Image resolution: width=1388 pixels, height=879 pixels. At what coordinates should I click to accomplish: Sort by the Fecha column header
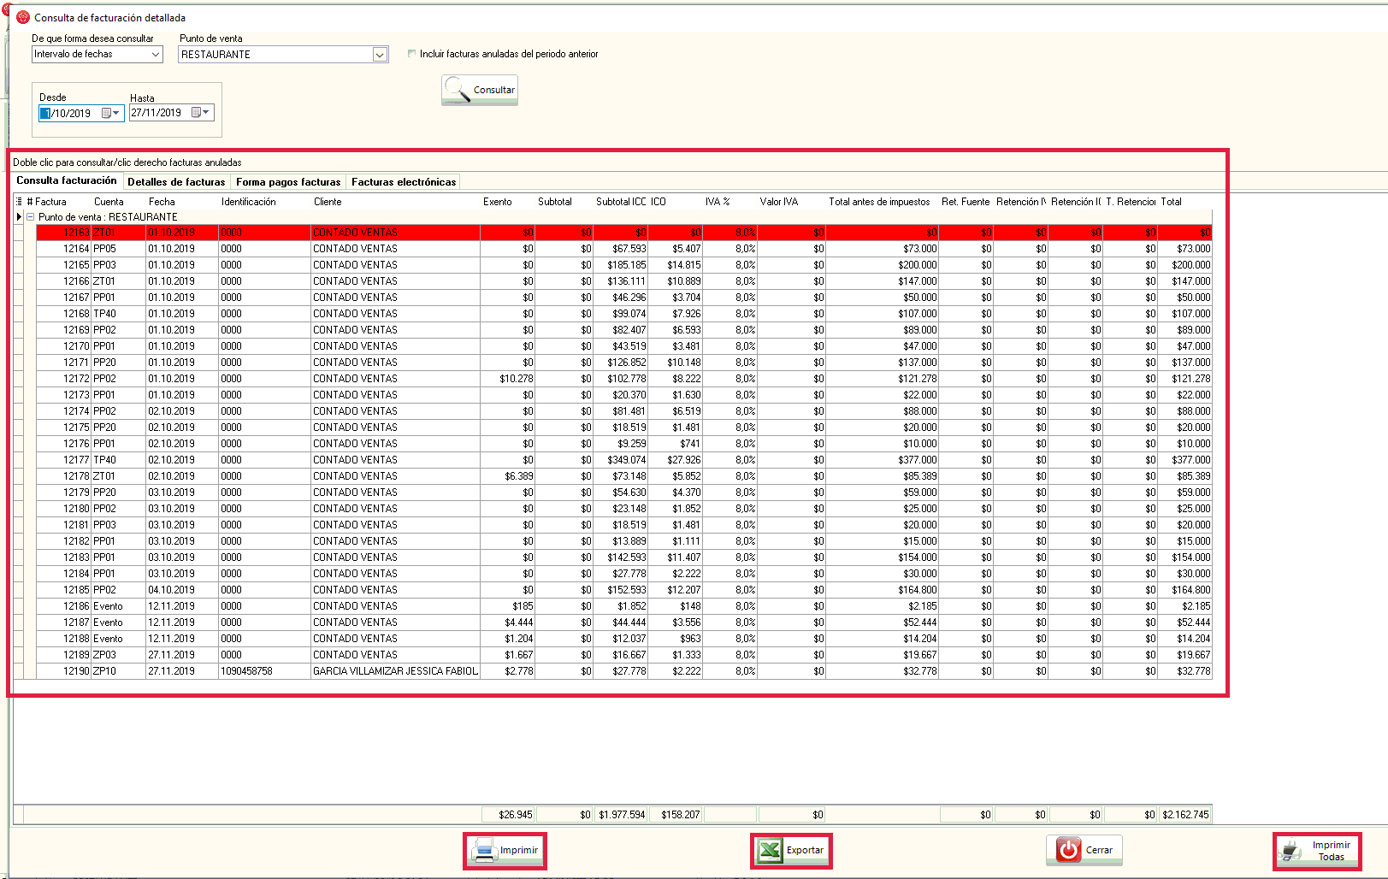[x=162, y=202]
